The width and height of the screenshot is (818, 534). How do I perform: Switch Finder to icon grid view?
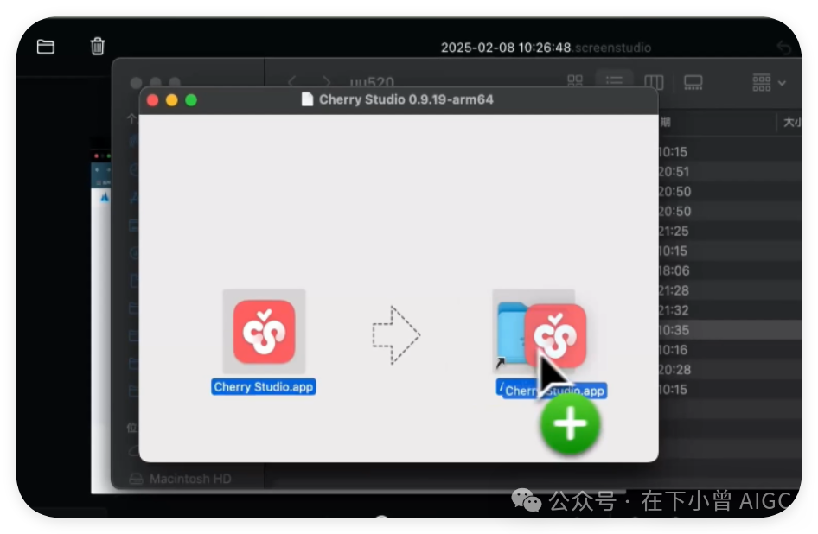575,82
